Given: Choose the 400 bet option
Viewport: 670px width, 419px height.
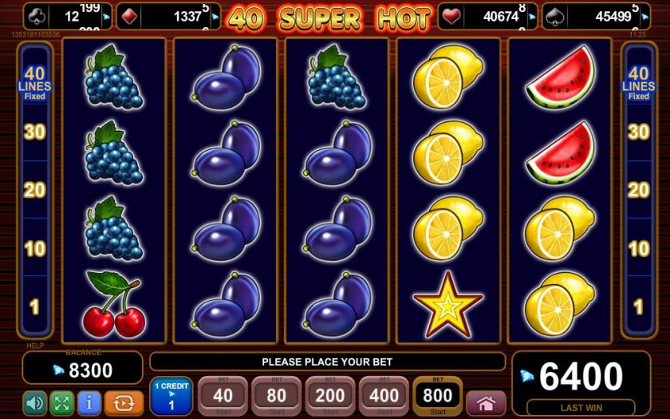Looking at the screenshot, I should [x=384, y=396].
